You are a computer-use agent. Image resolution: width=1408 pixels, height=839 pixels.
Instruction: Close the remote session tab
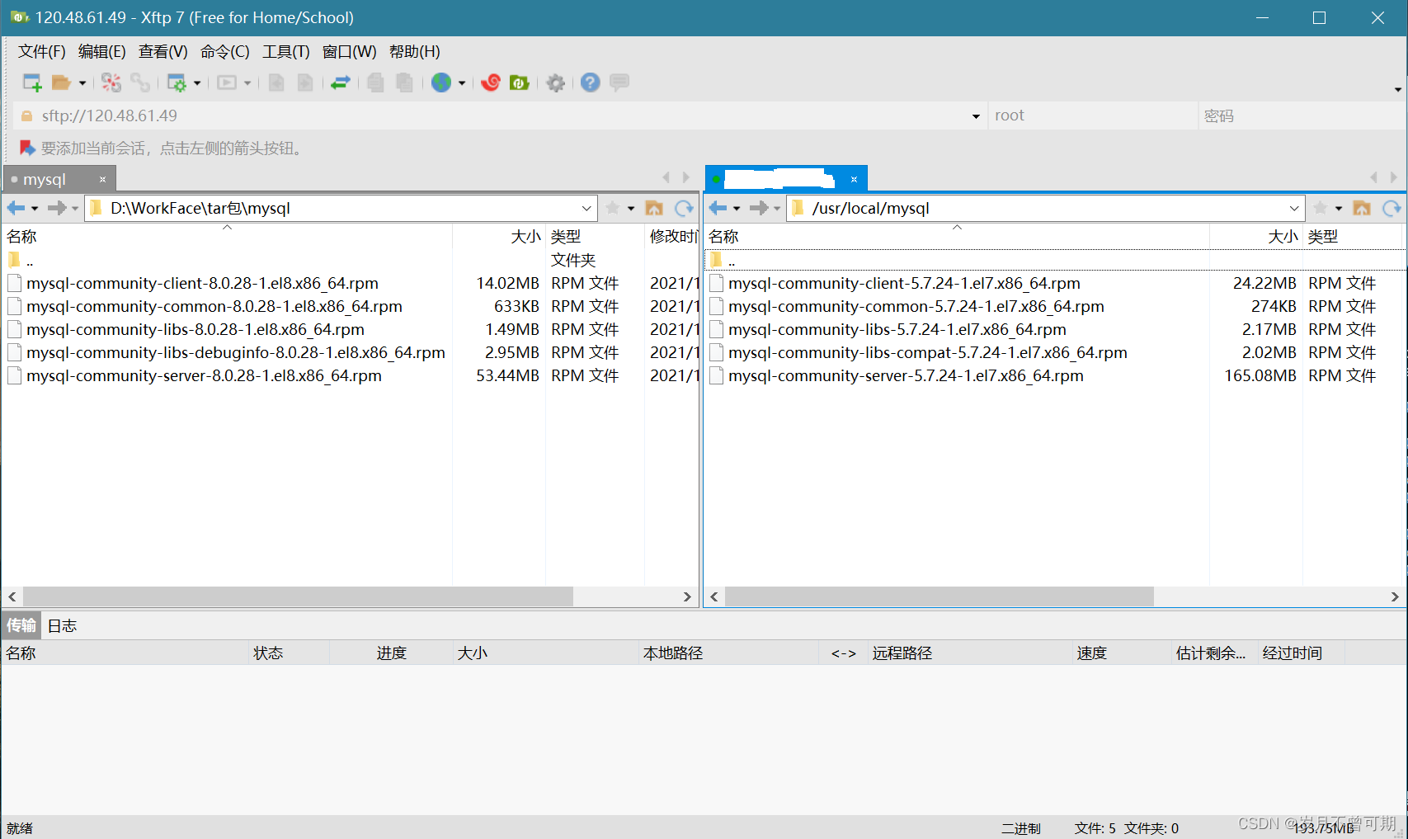pyautogui.click(x=855, y=179)
